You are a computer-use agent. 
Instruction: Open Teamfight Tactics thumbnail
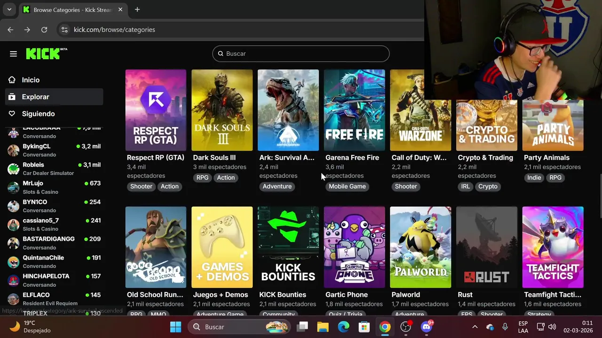coord(553,247)
